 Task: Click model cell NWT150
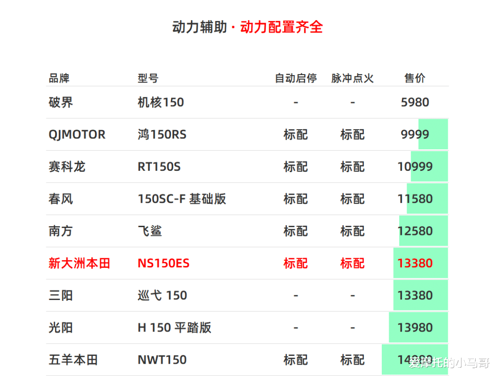click(162, 360)
